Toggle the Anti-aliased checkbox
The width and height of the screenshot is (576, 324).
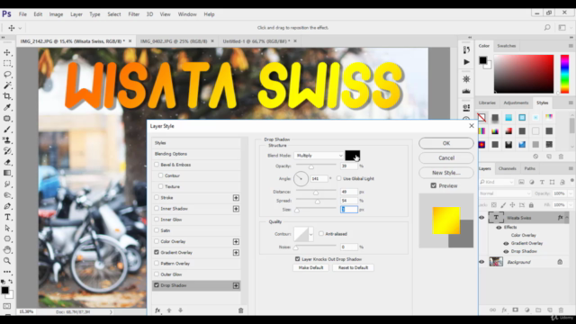pyautogui.click(x=321, y=234)
